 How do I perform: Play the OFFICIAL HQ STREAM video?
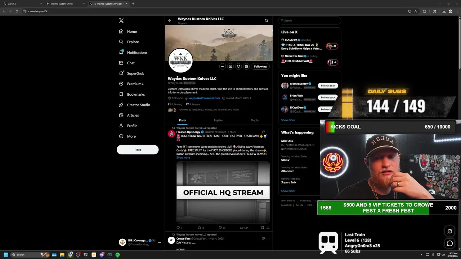point(223,192)
